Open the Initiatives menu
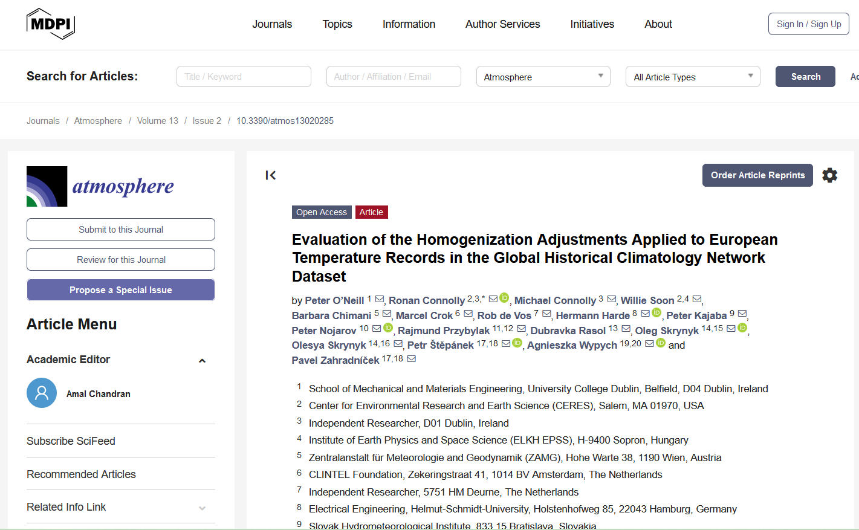 (592, 24)
